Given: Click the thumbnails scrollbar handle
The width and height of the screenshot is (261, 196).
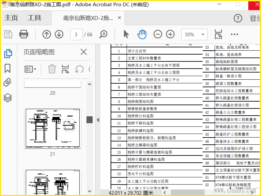Looking at the screenshot, I should pyautogui.click(x=89, y=120).
